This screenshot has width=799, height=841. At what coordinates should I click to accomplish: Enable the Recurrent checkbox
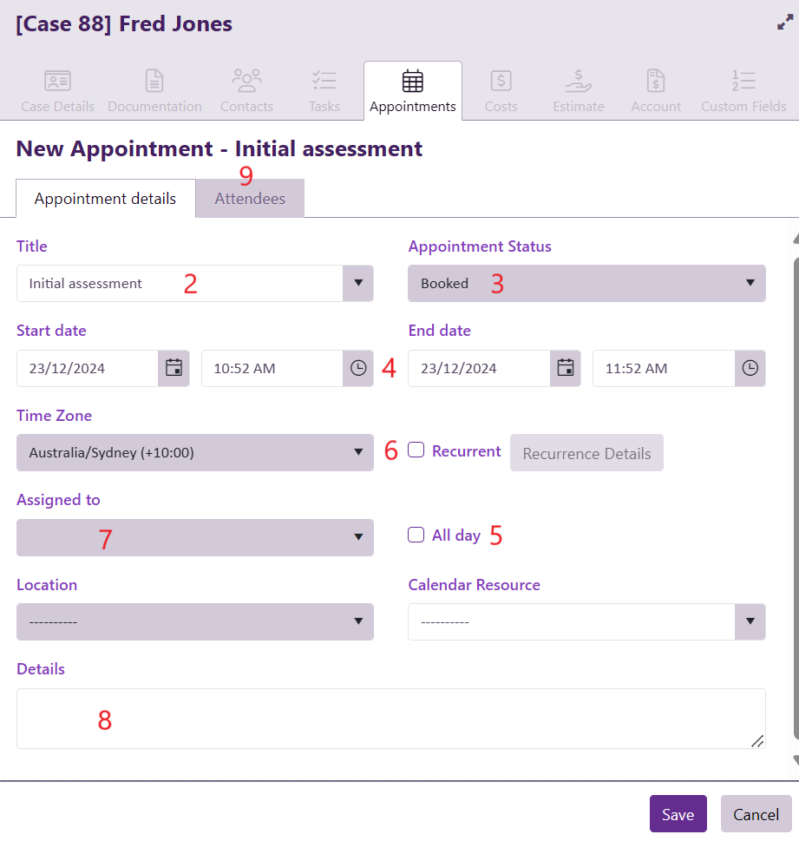click(x=416, y=450)
